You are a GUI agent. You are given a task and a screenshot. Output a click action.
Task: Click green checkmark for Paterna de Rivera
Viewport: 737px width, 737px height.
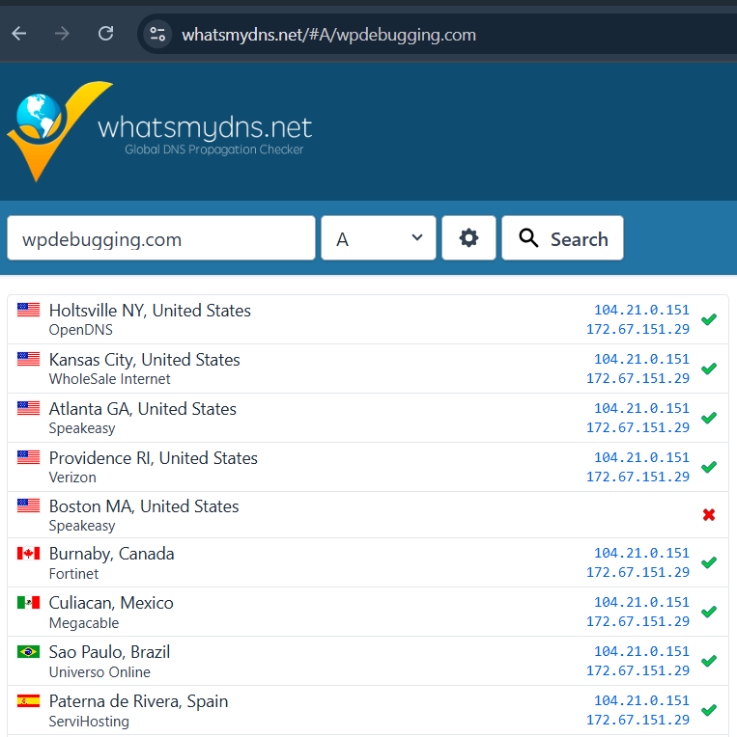709,710
